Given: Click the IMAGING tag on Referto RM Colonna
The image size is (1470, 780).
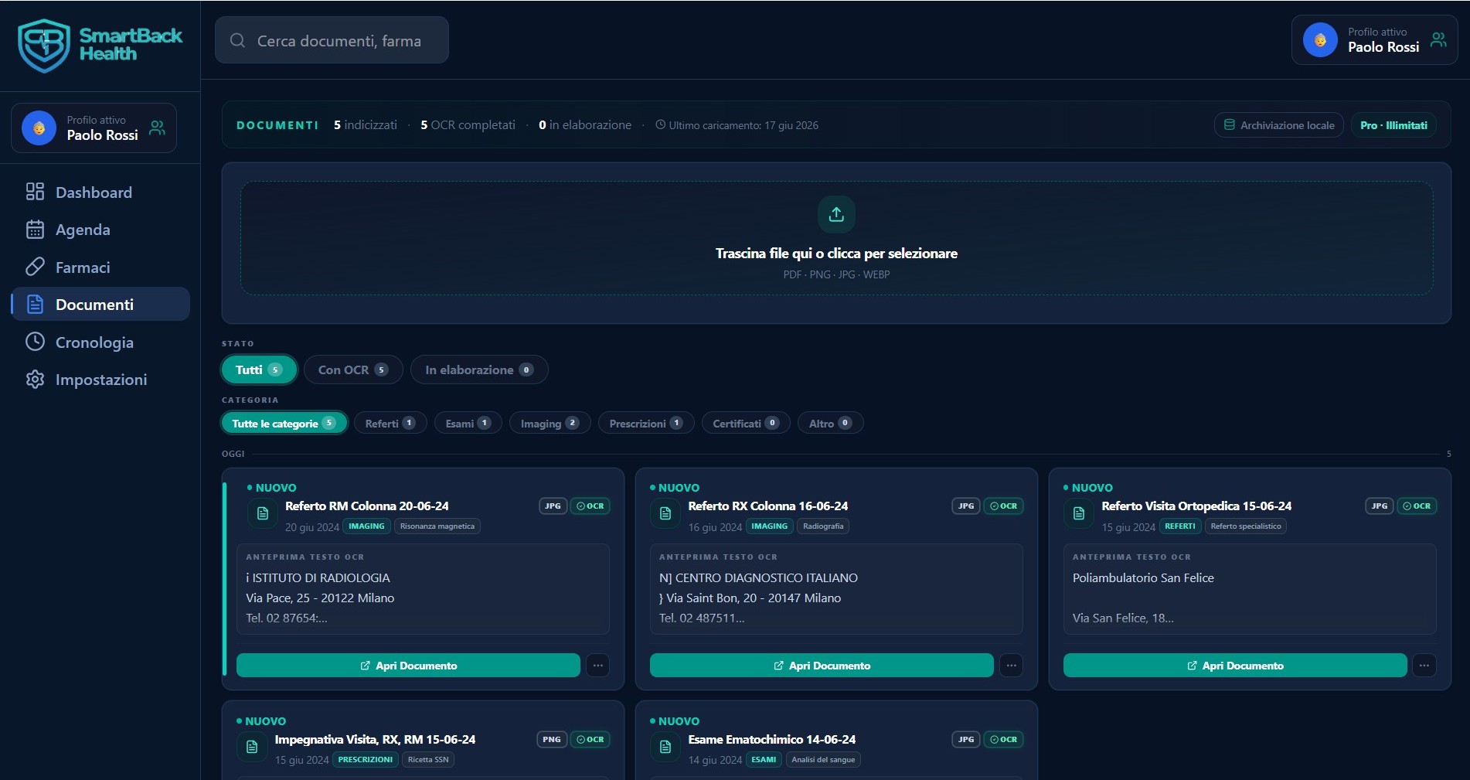Looking at the screenshot, I should (366, 526).
